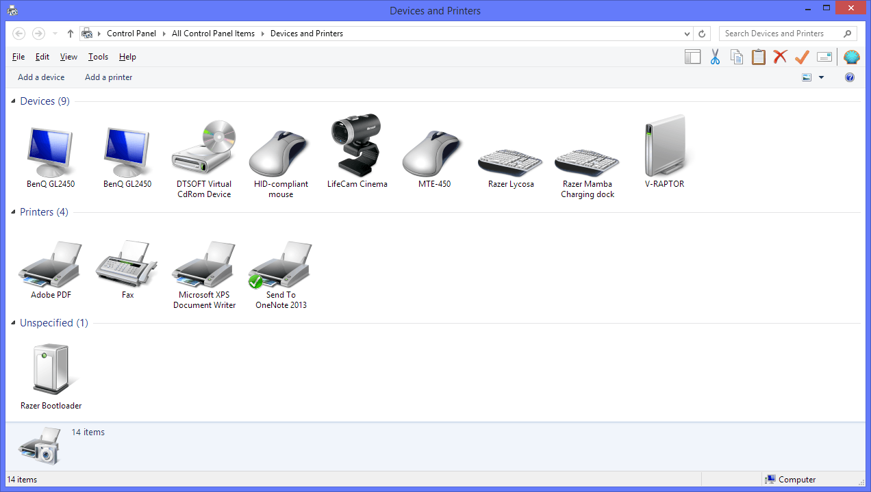Image resolution: width=871 pixels, height=492 pixels.
Task: Click the red X Delete icon
Action: (780, 57)
